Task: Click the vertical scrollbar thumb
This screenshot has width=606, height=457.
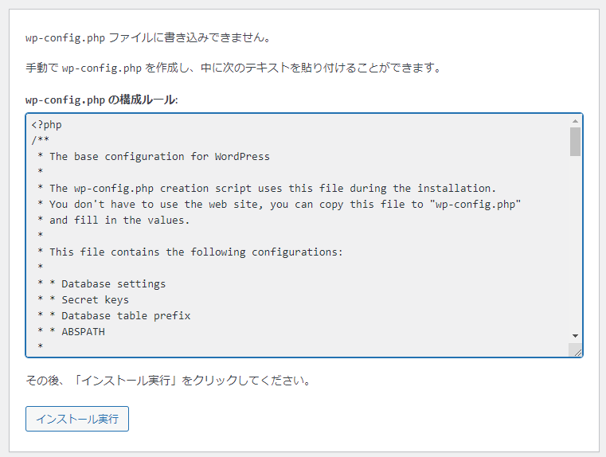Action: 575,141
